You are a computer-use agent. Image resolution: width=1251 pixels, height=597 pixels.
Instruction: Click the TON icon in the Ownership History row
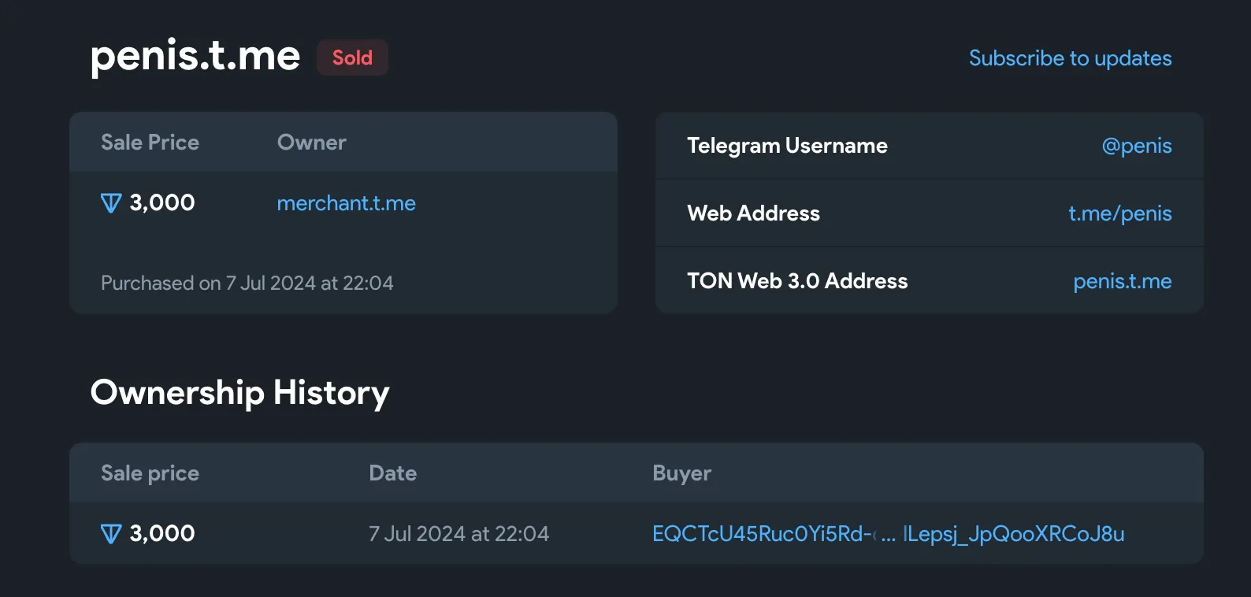tap(111, 534)
